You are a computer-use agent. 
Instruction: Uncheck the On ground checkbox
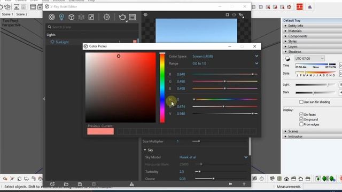point(301,119)
